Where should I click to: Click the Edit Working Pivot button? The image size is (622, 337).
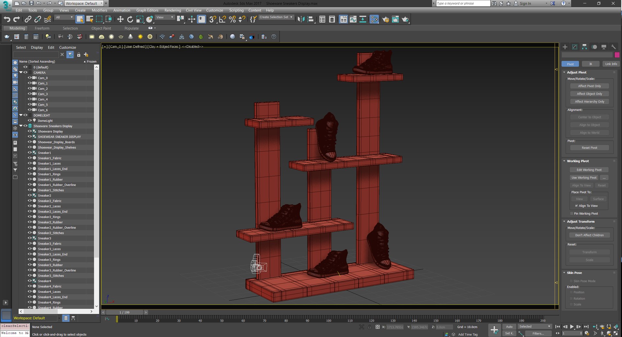[x=589, y=170]
